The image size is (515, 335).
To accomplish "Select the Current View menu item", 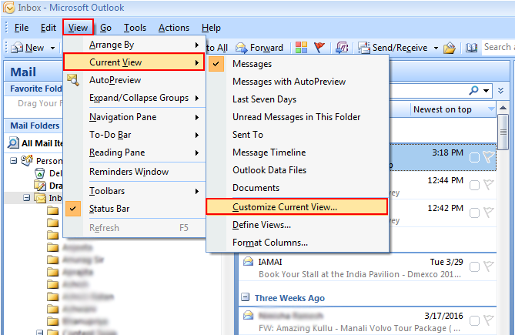I will click(134, 62).
